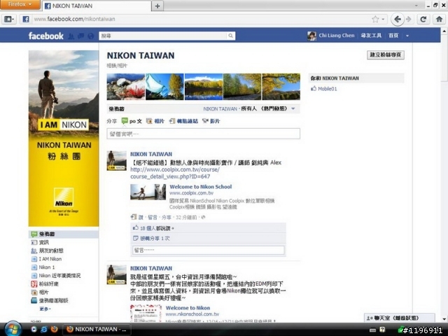Screen dimensions: 448x336
Task: Launch Internet Explorer from taskbar
Action: (x=43, y=329)
